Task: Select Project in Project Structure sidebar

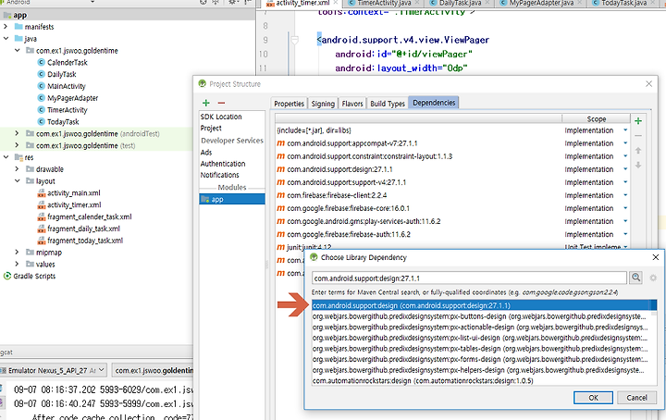Action: [211, 129]
